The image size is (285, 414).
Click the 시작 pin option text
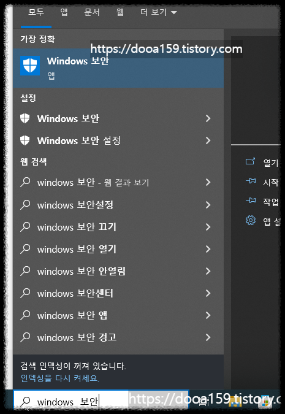point(271,182)
